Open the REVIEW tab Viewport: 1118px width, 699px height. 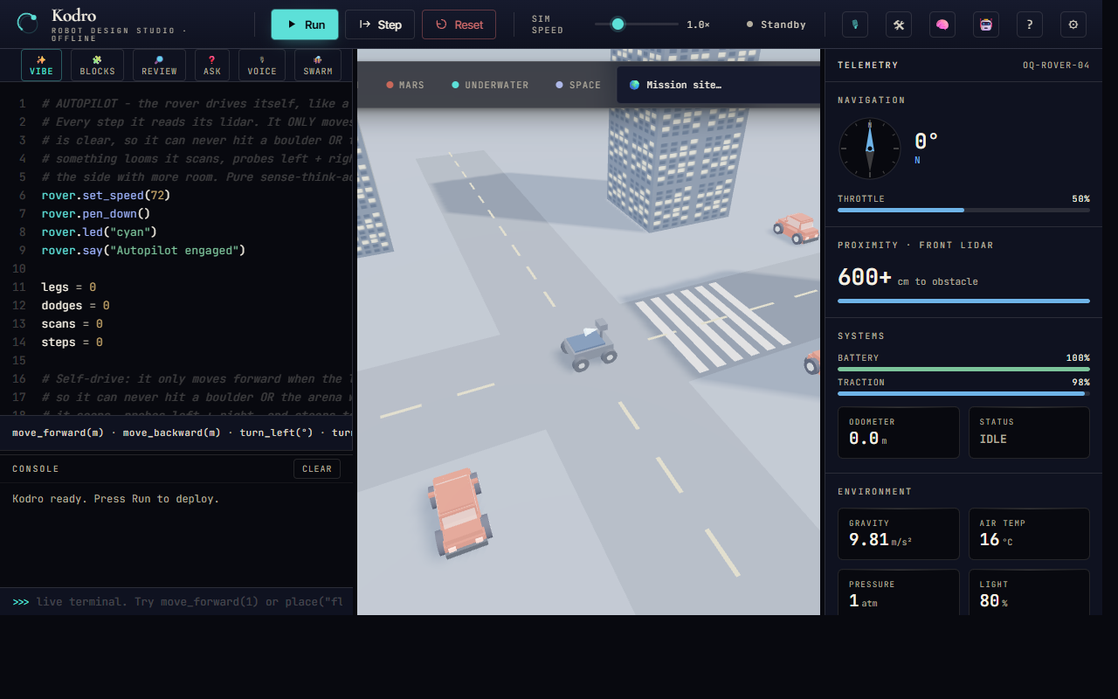(159, 66)
